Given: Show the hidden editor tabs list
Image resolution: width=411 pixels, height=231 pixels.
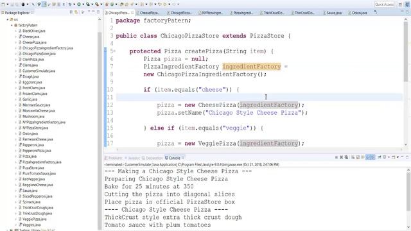Looking at the screenshot, I should tap(376, 12).
